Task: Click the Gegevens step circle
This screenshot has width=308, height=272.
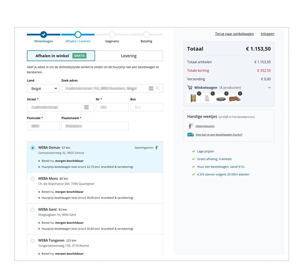Action: pyautogui.click(x=112, y=35)
